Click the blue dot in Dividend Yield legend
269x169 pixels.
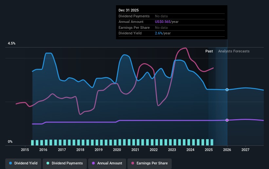[11, 163]
